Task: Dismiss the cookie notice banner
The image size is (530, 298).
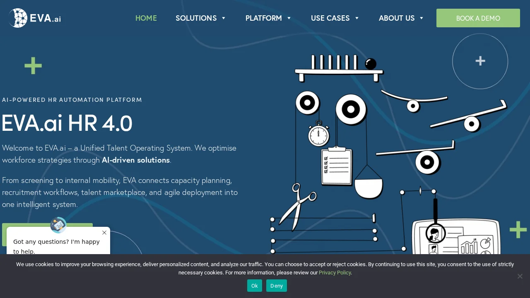Action: (520, 276)
